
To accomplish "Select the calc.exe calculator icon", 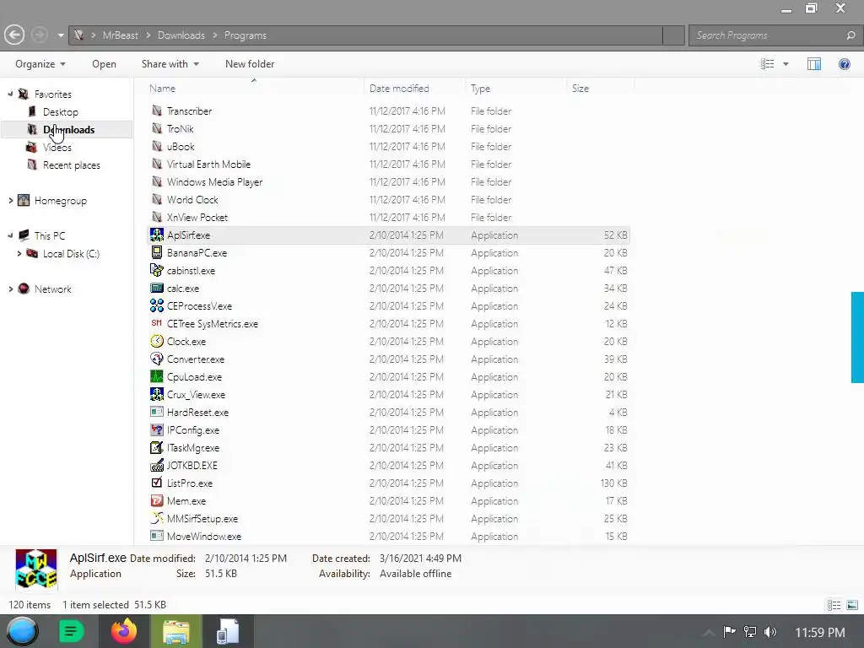I will [156, 289].
